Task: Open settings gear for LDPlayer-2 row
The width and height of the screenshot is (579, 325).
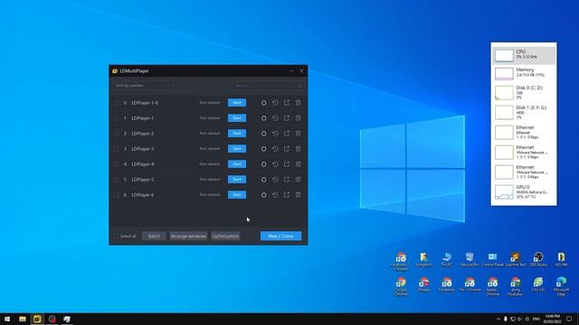Action: coord(263,134)
